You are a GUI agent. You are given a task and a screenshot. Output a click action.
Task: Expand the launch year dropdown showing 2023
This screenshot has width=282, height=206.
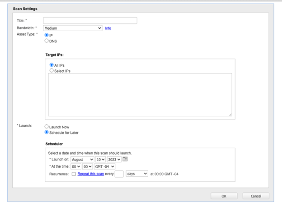(x=114, y=160)
